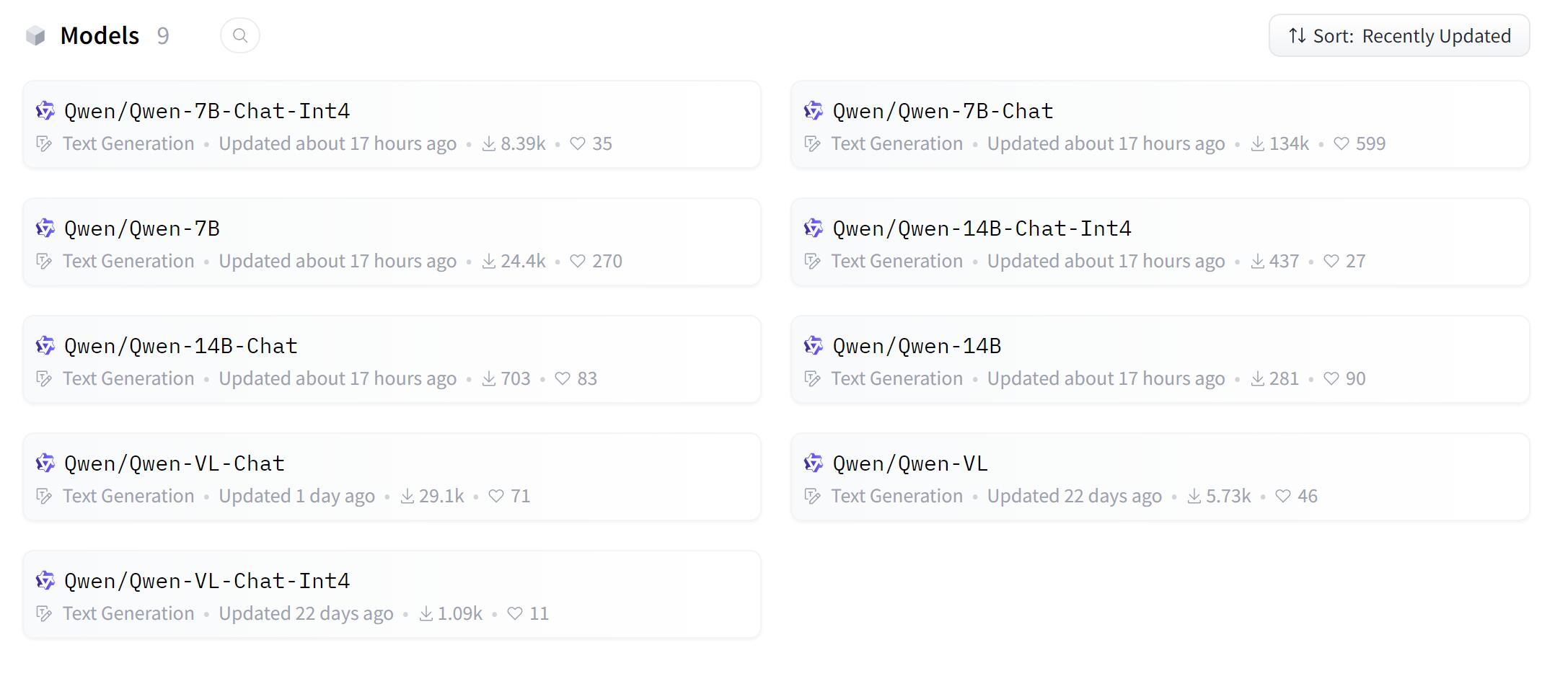Click Qwen avatar icon beside Qwen/Qwen-14B

coord(814,345)
